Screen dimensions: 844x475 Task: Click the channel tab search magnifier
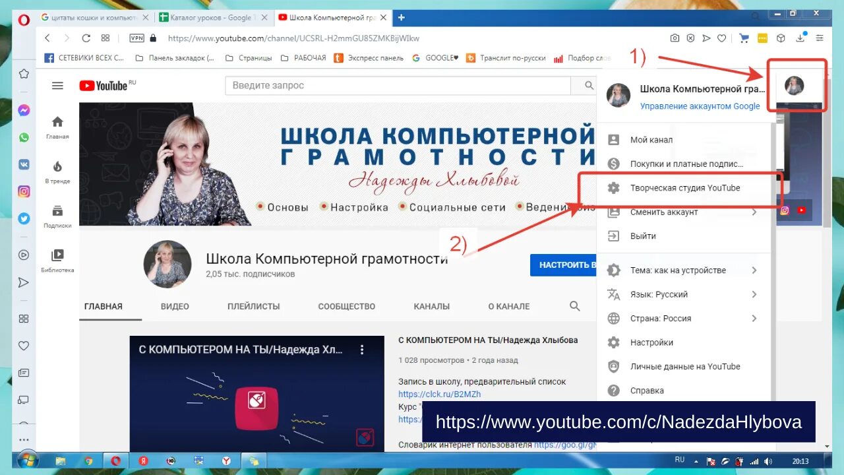575,306
